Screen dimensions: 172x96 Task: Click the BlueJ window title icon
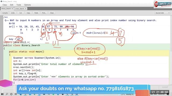(x=1, y=1)
